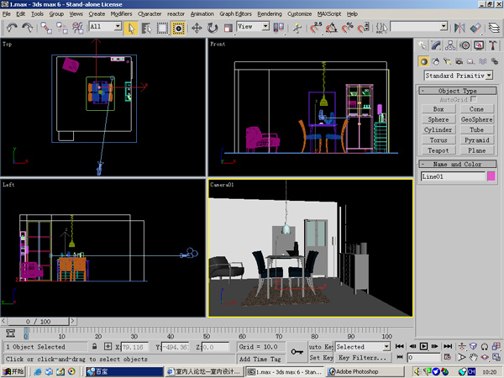Click the Sphere primitive button

pos(438,119)
